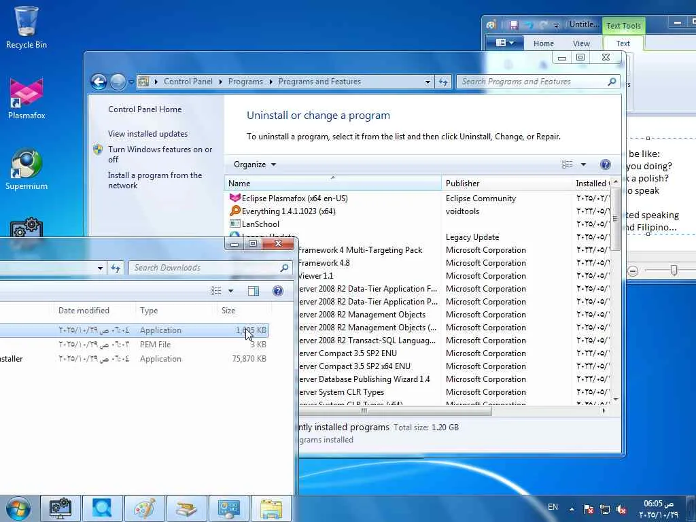The image size is (696, 522).
Task: Open the Downloads address bar dropdown arrow
Action: point(100,268)
